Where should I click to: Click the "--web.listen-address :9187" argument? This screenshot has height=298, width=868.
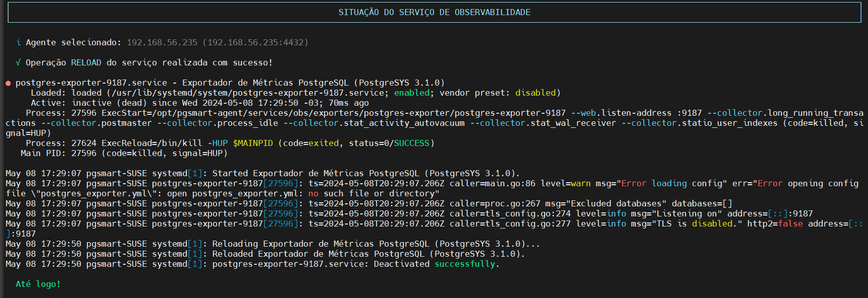point(636,113)
